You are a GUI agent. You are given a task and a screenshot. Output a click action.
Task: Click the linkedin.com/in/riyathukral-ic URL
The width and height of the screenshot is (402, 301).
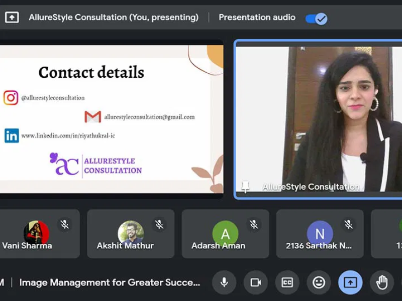pos(68,135)
